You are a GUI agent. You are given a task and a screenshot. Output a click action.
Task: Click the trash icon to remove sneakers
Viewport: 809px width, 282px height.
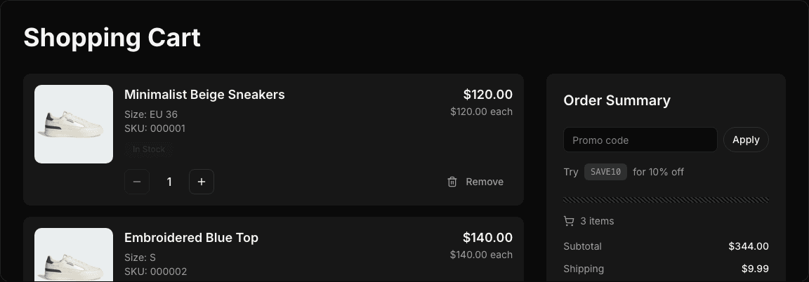point(452,182)
